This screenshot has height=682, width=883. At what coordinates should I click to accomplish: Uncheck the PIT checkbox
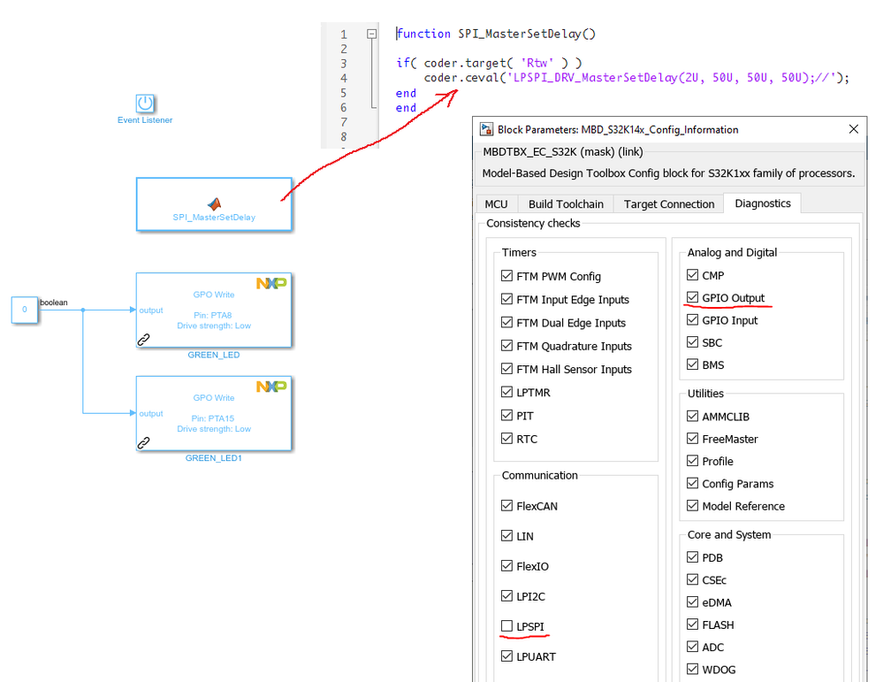[x=506, y=416]
